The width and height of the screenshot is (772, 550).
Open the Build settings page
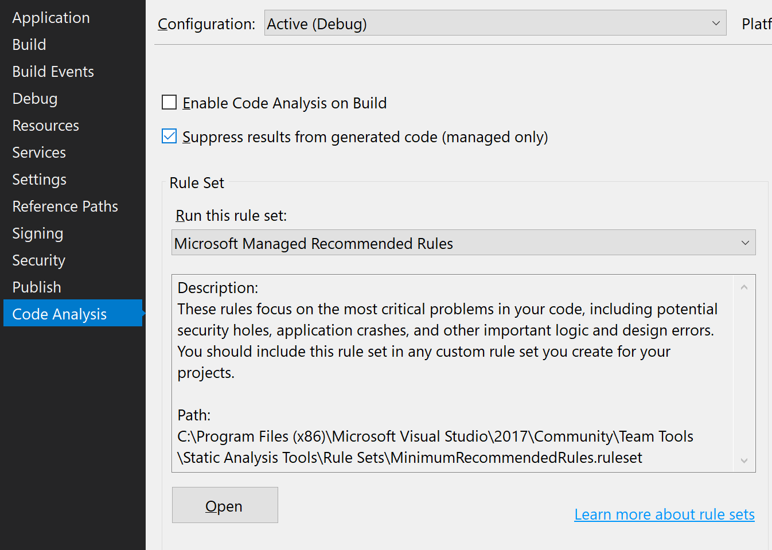(x=29, y=44)
